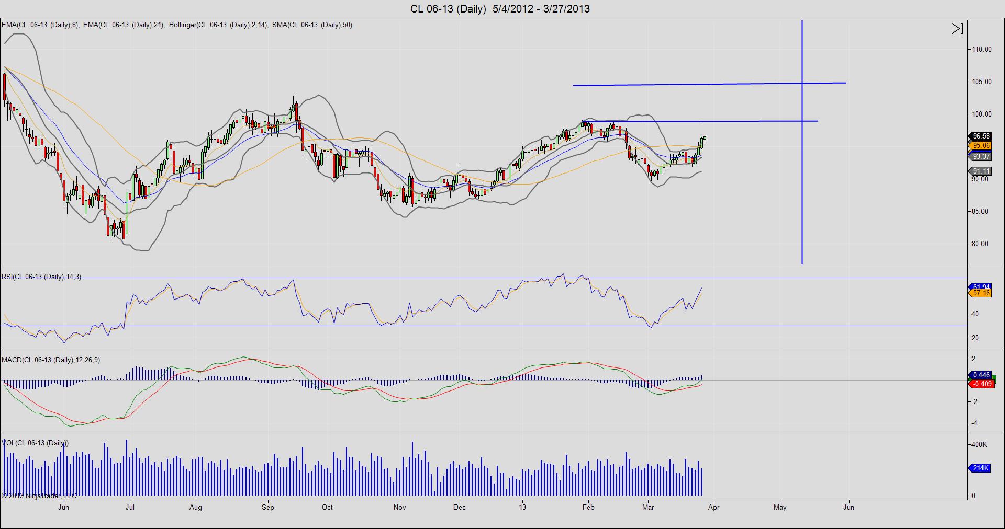Select the Bollinger indicator label

coord(218,25)
